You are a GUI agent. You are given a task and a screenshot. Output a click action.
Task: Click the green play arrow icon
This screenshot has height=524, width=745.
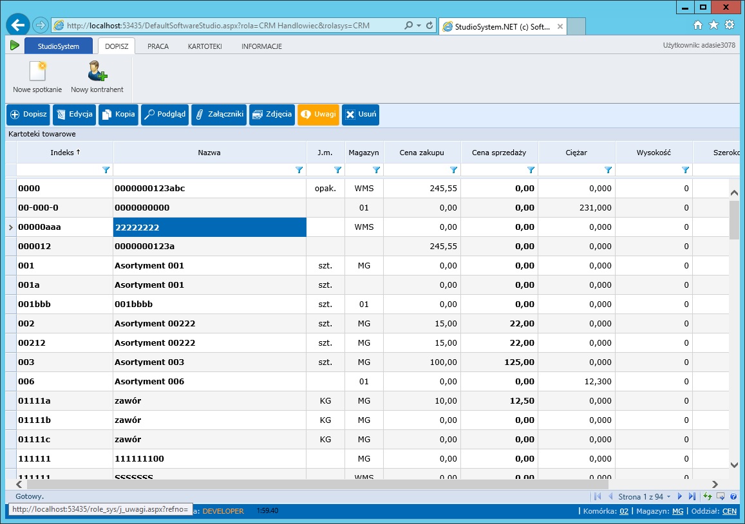[x=15, y=46]
